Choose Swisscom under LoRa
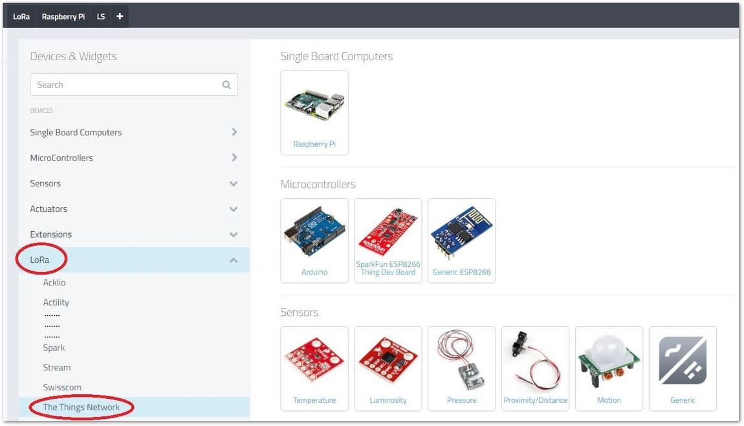 [62, 387]
